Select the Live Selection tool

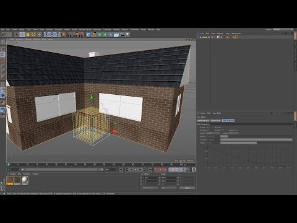click(x=17, y=35)
